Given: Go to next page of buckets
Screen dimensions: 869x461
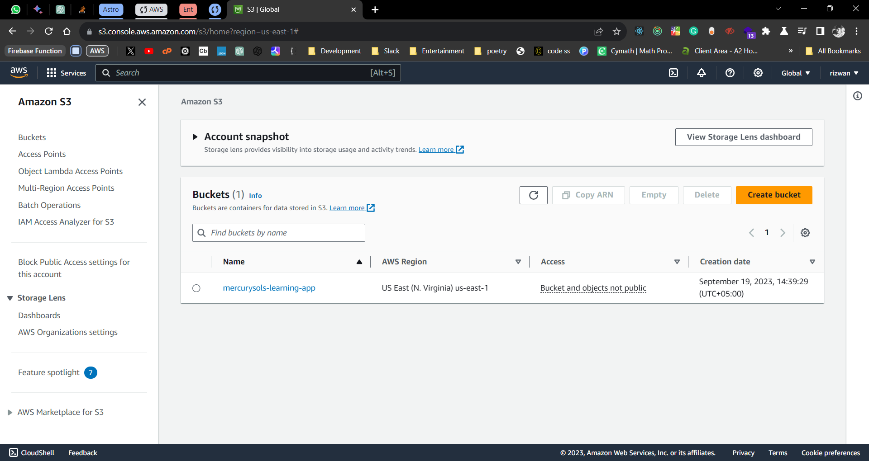Looking at the screenshot, I should [x=783, y=233].
